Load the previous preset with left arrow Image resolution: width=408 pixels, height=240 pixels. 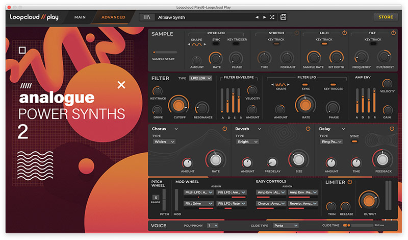(x=257, y=17)
